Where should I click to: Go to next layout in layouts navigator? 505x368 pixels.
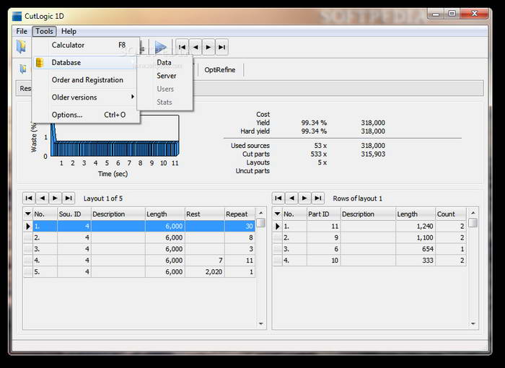[x=56, y=198]
